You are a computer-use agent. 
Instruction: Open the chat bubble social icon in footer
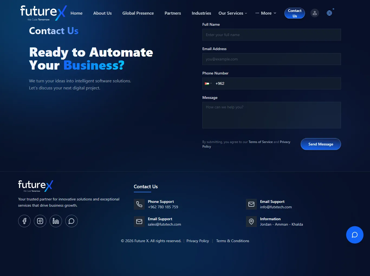coord(72,221)
